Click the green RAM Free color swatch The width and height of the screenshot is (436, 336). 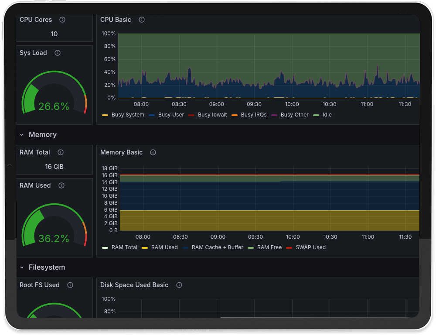click(251, 247)
